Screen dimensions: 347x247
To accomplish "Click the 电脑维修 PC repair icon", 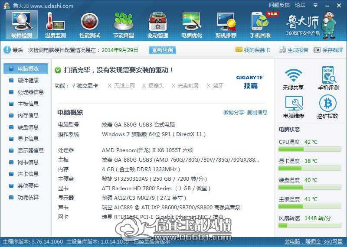I will pyautogui.click(x=294, y=103).
